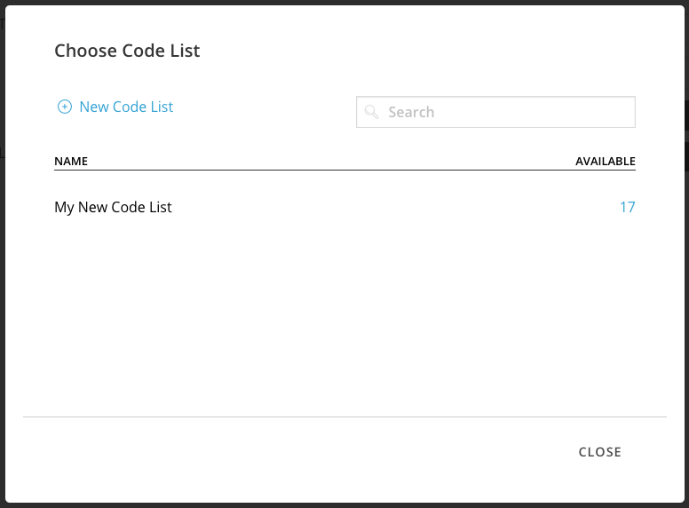
Task: Sort by the AVAILABLE column header
Action: (605, 161)
